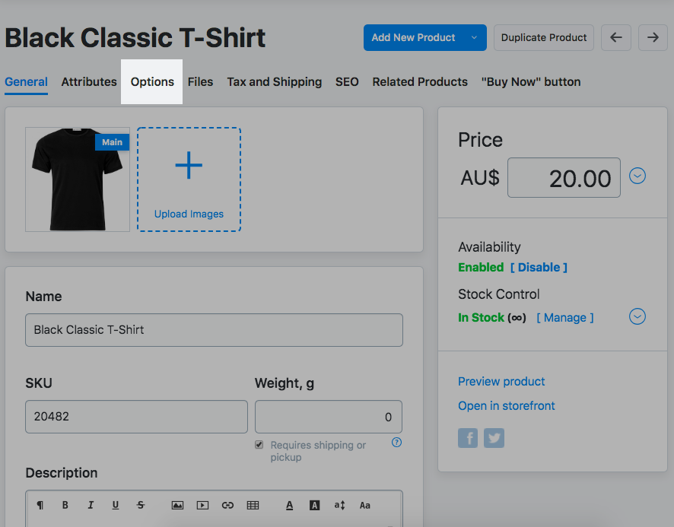Image resolution: width=674 pixels, height=527 pixels.
Task: Apply underline formatting in description editor
Action: coord(116,505)
